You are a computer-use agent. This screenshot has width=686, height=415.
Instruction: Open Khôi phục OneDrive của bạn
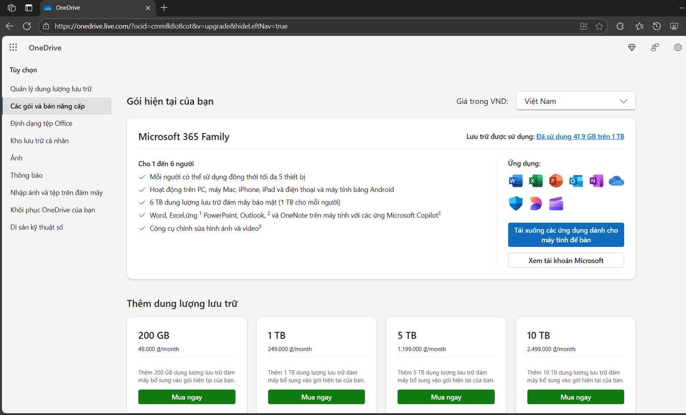[x=53, y=210]
